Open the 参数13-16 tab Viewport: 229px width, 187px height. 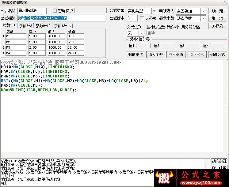pos(62,26)
